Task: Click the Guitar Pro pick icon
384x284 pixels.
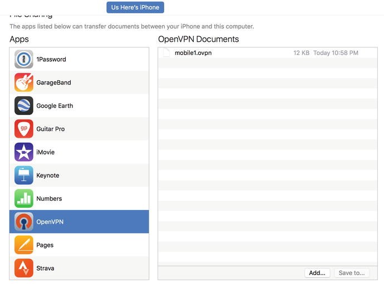Action: tap(24, 129)
